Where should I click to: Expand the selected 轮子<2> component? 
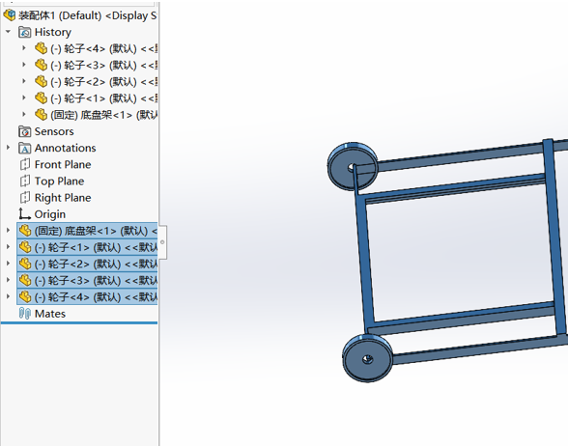8,264
